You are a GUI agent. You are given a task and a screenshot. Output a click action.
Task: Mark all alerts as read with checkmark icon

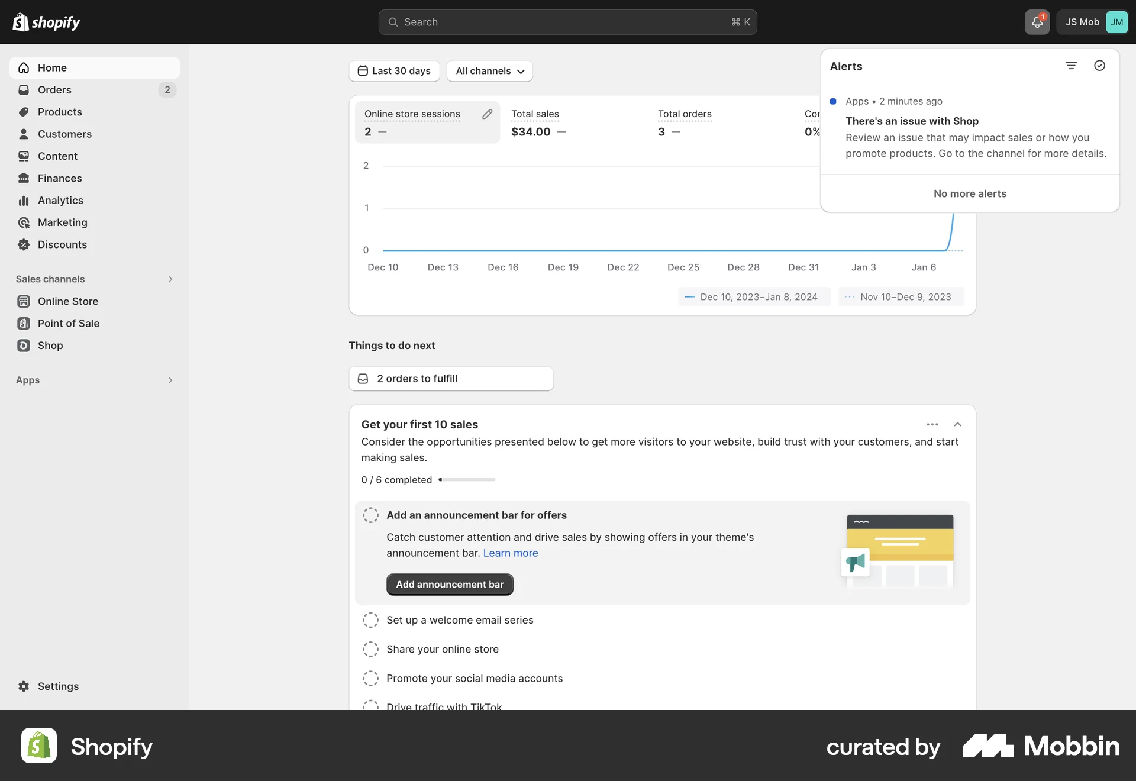[1099, 66]
